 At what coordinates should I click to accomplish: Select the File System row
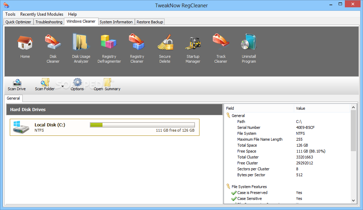287,133
